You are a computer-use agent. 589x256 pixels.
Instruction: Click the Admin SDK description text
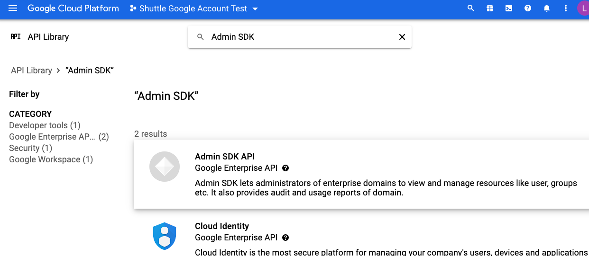click(x=386, y=188)
